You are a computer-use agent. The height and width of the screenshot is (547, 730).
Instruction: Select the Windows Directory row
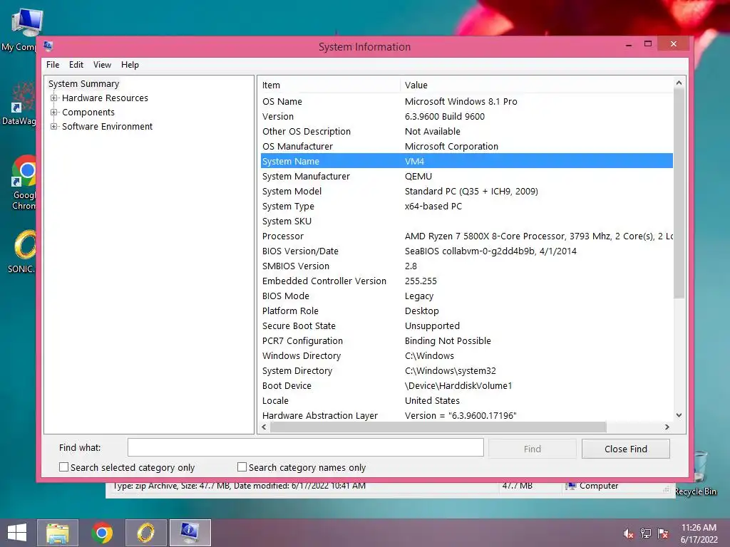click(x=466, y=355)
